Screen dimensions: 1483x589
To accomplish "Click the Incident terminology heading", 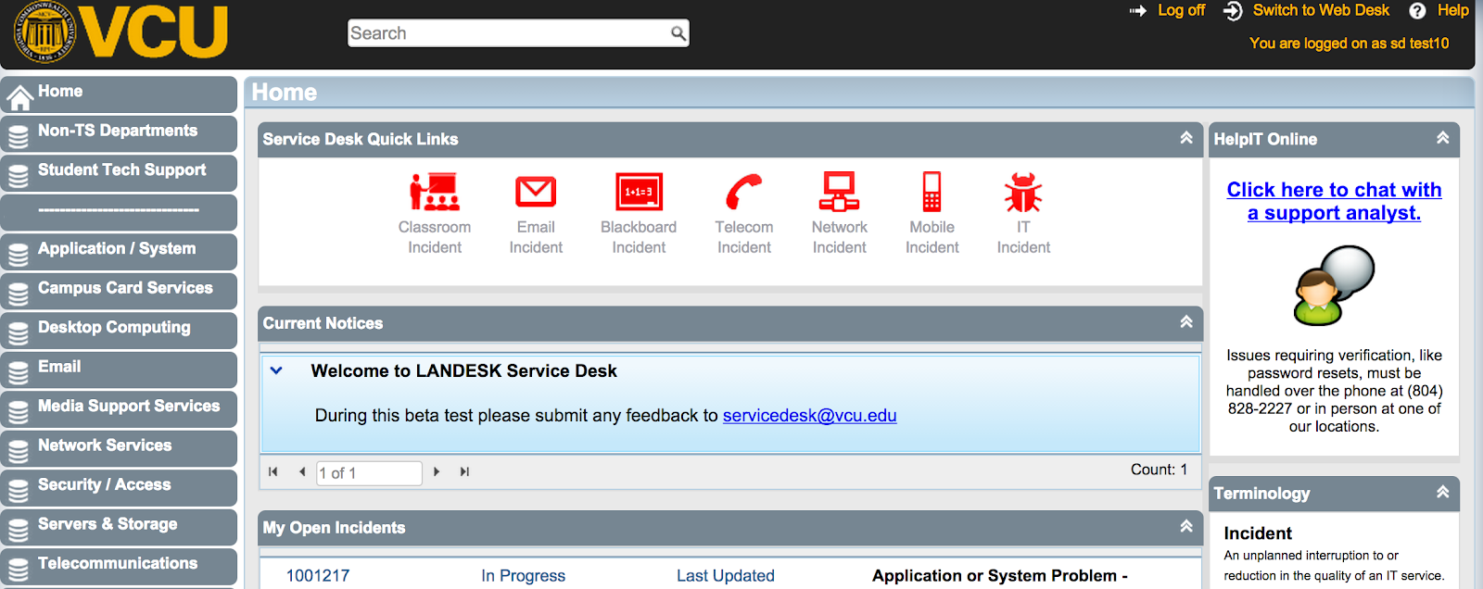I will (1258, 533).
